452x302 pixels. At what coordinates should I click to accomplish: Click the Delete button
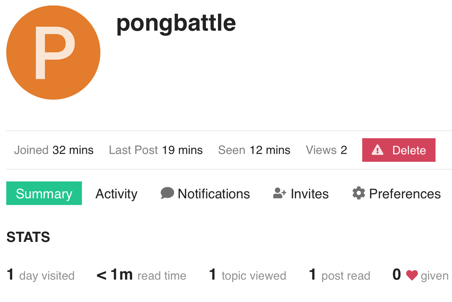click(x=399, y=150)
